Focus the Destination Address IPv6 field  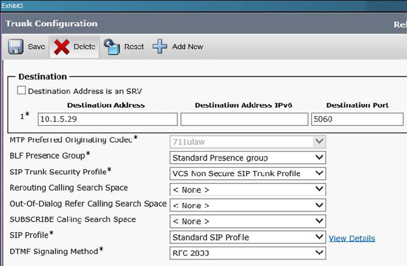pyautogui.click(x=244, y=119)
